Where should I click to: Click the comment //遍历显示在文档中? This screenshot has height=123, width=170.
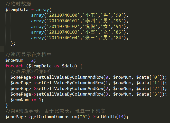tap(28, 55)
